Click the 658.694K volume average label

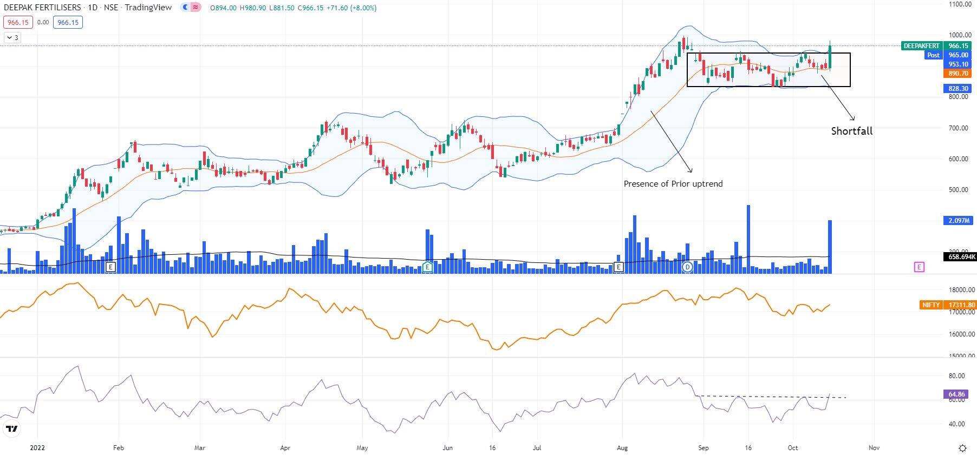point(961,257)
